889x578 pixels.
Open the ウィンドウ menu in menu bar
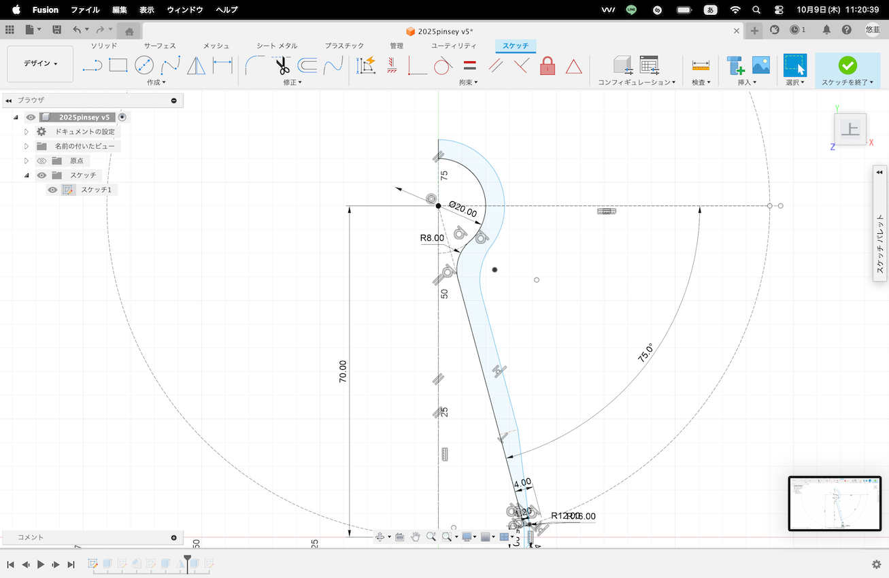185,10
